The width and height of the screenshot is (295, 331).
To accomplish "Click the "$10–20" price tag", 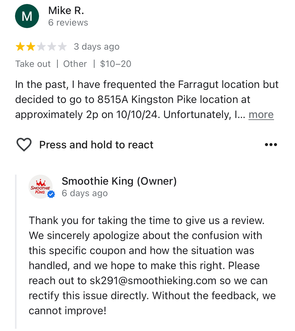I will point(116,64).
